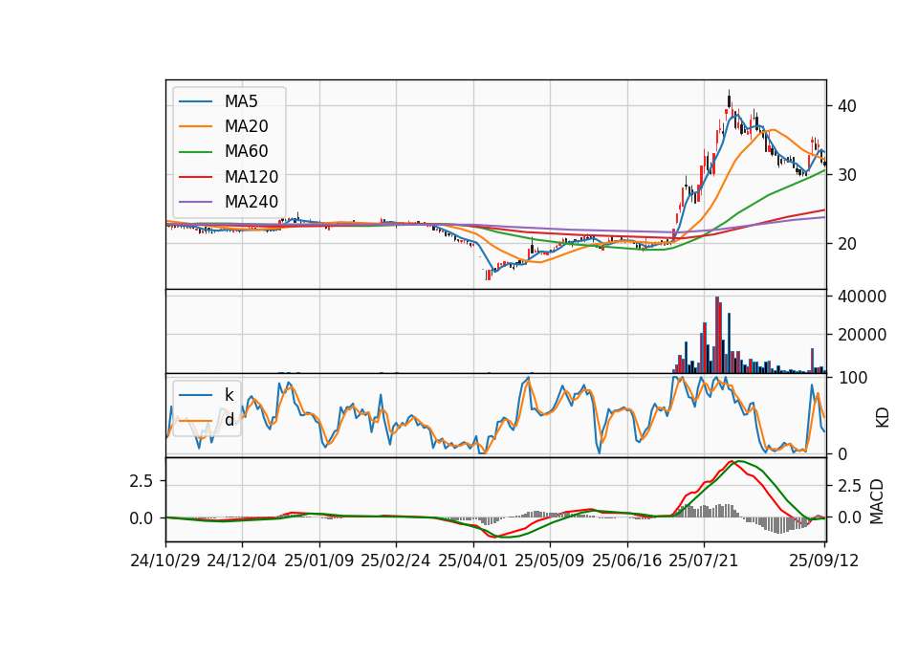Click the right MACD axis value 0.0
The image size is (918, 660).
(x=849, y=518)
